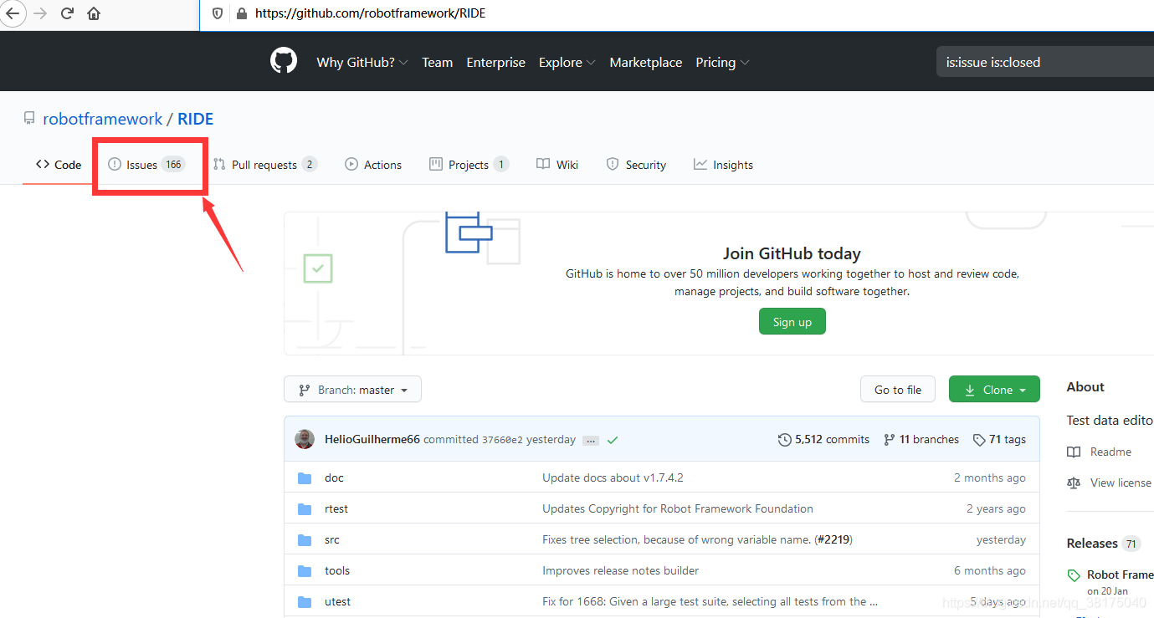1154x618 pixels.
Task: Open the View license link
Action: (1121, 483)
